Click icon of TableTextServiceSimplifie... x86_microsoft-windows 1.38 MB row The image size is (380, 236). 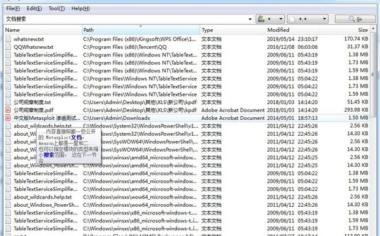tap(8, 213)
